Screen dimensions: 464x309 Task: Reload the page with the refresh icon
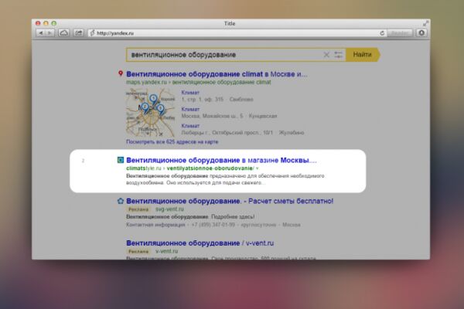point(382,33)
